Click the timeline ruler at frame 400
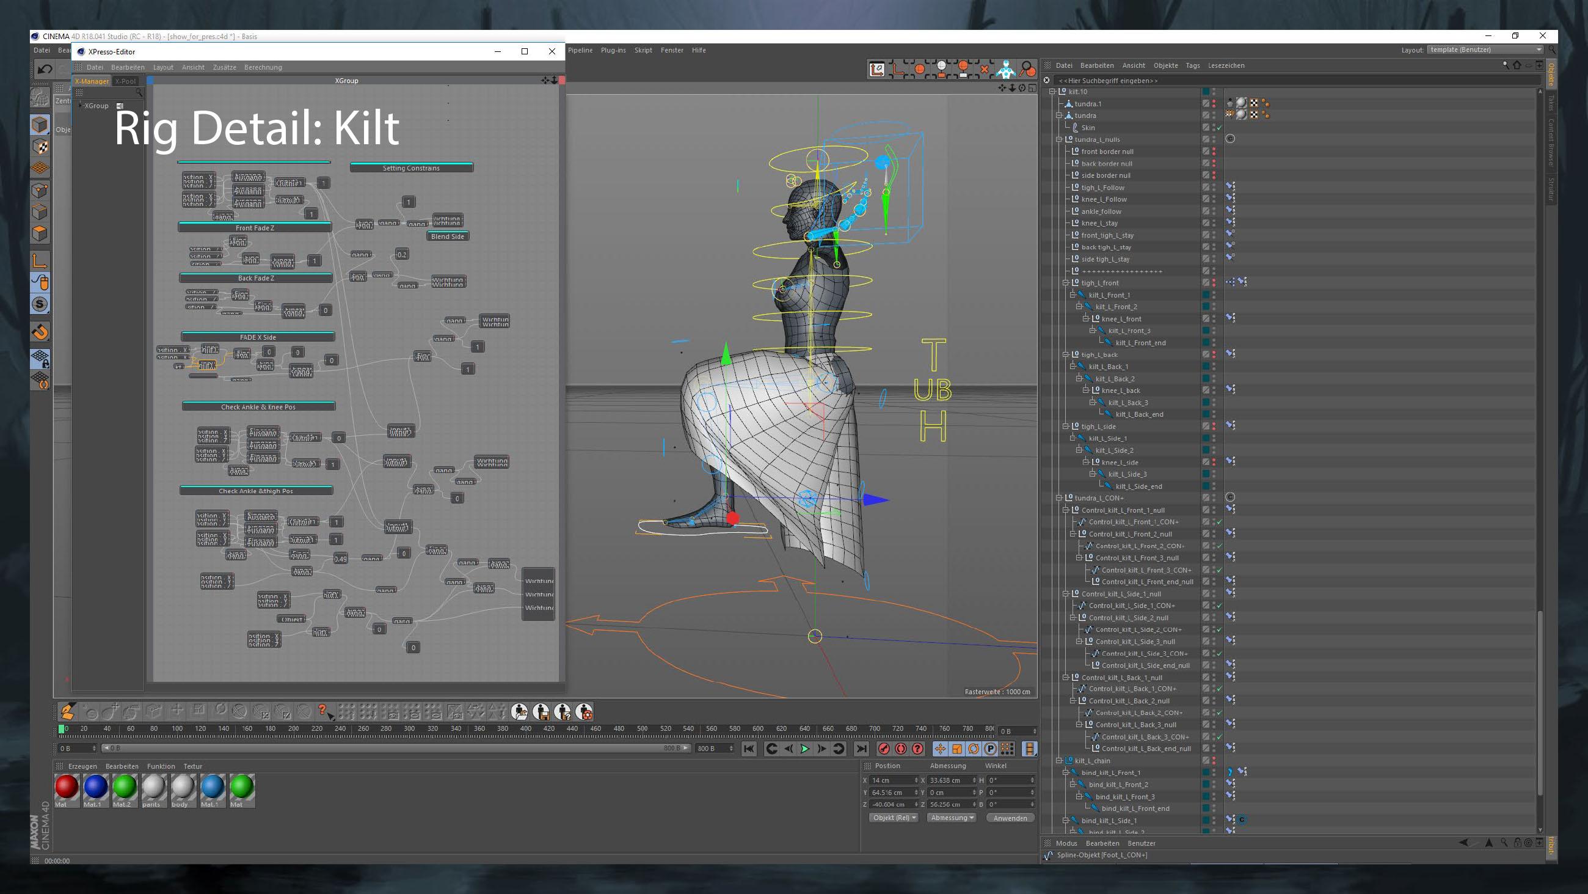 point(526,728)
